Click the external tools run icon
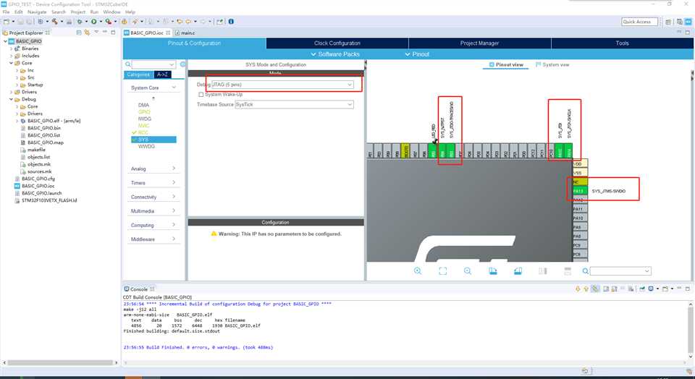Screen dimensions: 695x379 (x=108, y=21)
